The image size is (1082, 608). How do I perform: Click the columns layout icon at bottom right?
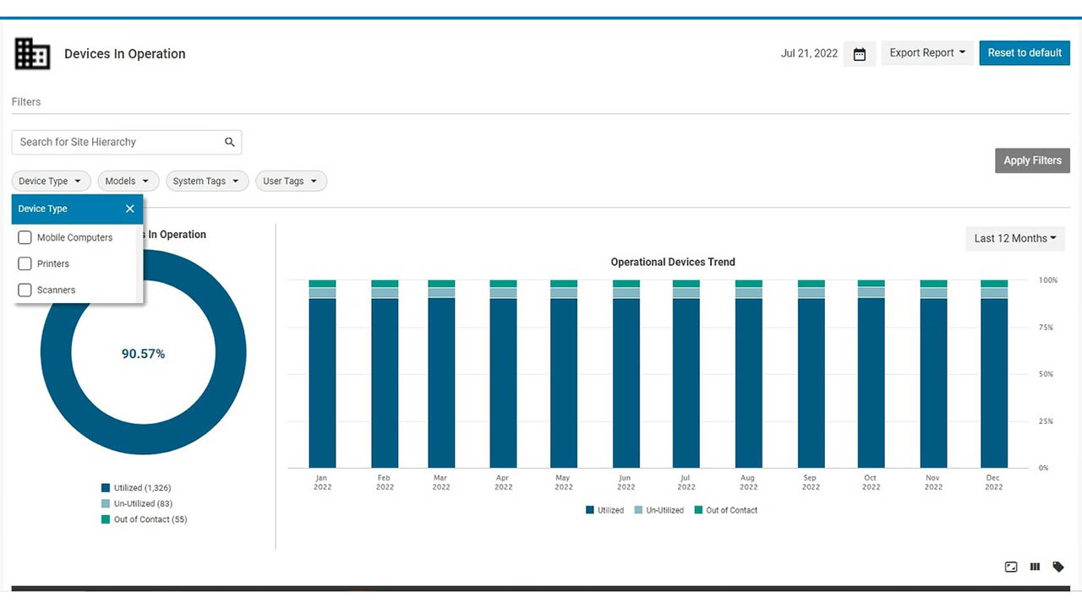[1035, 567]
